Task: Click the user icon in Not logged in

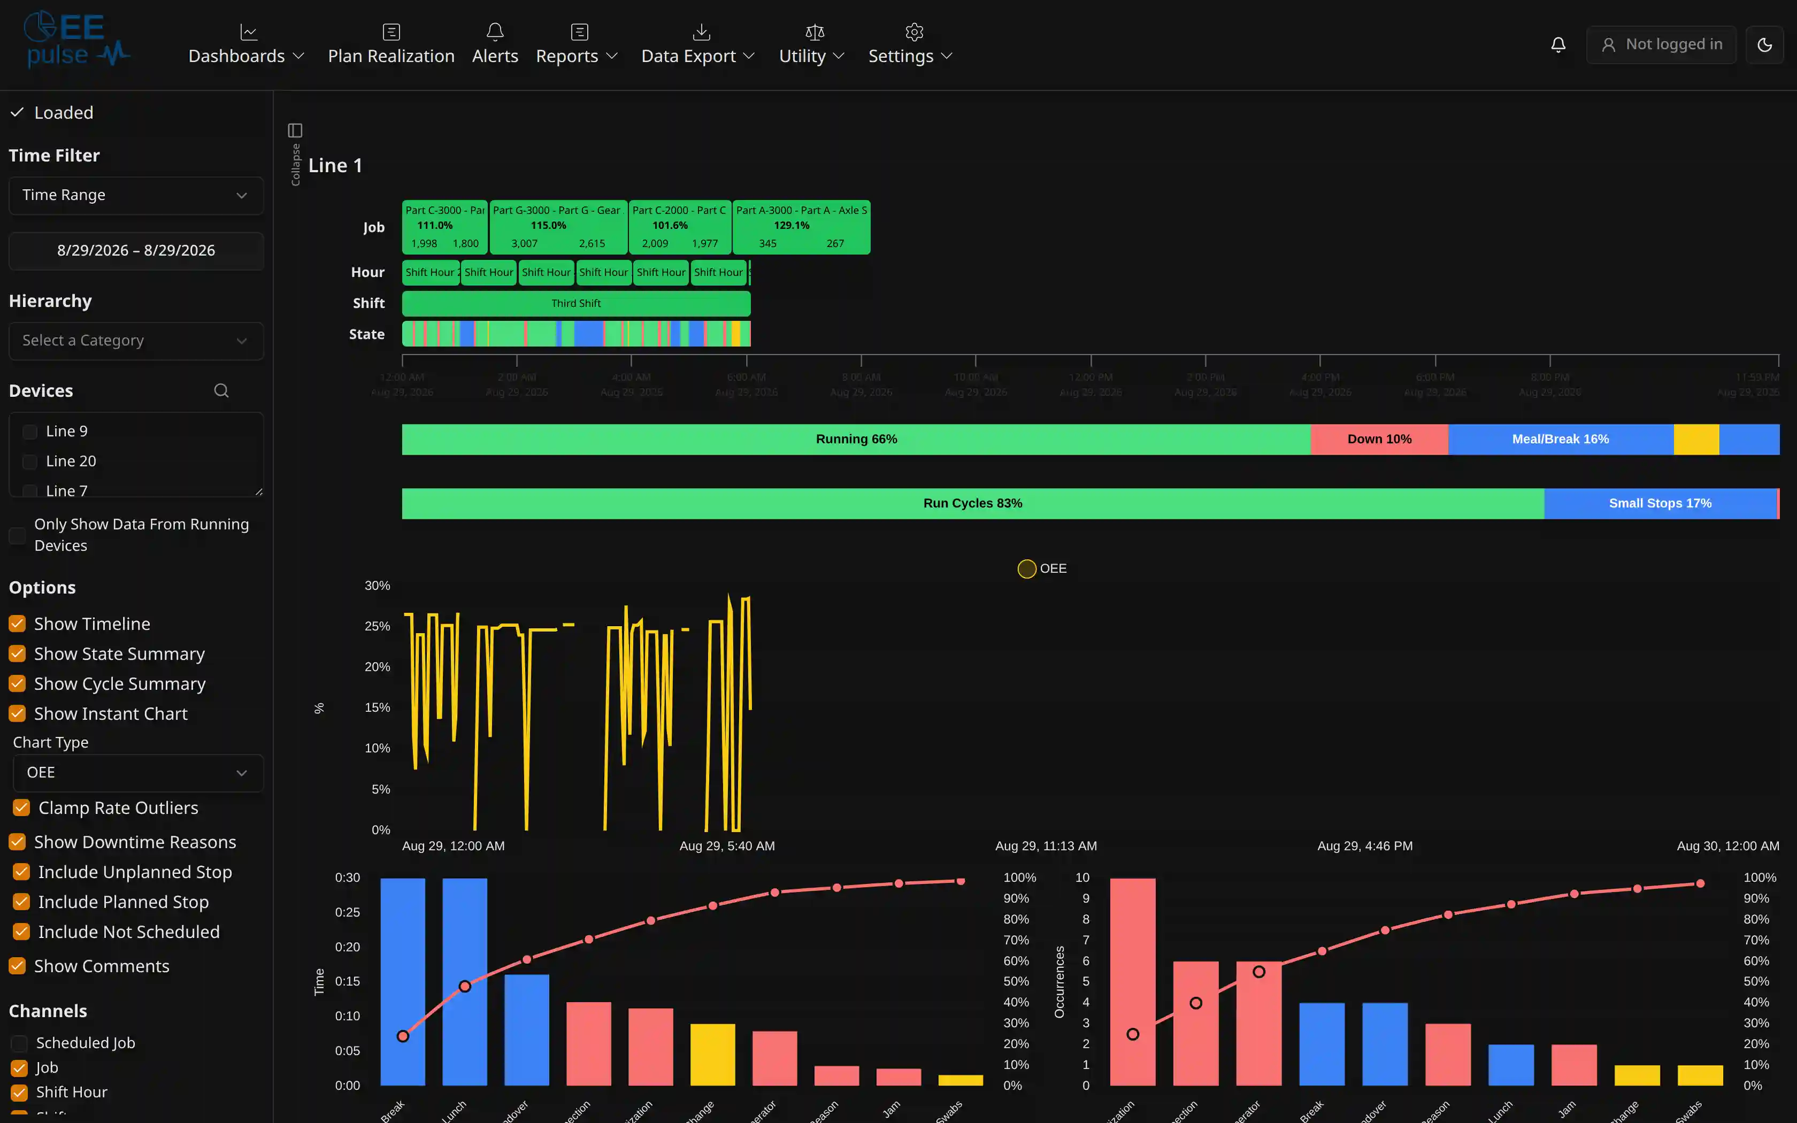Action: click(1608, 44)
